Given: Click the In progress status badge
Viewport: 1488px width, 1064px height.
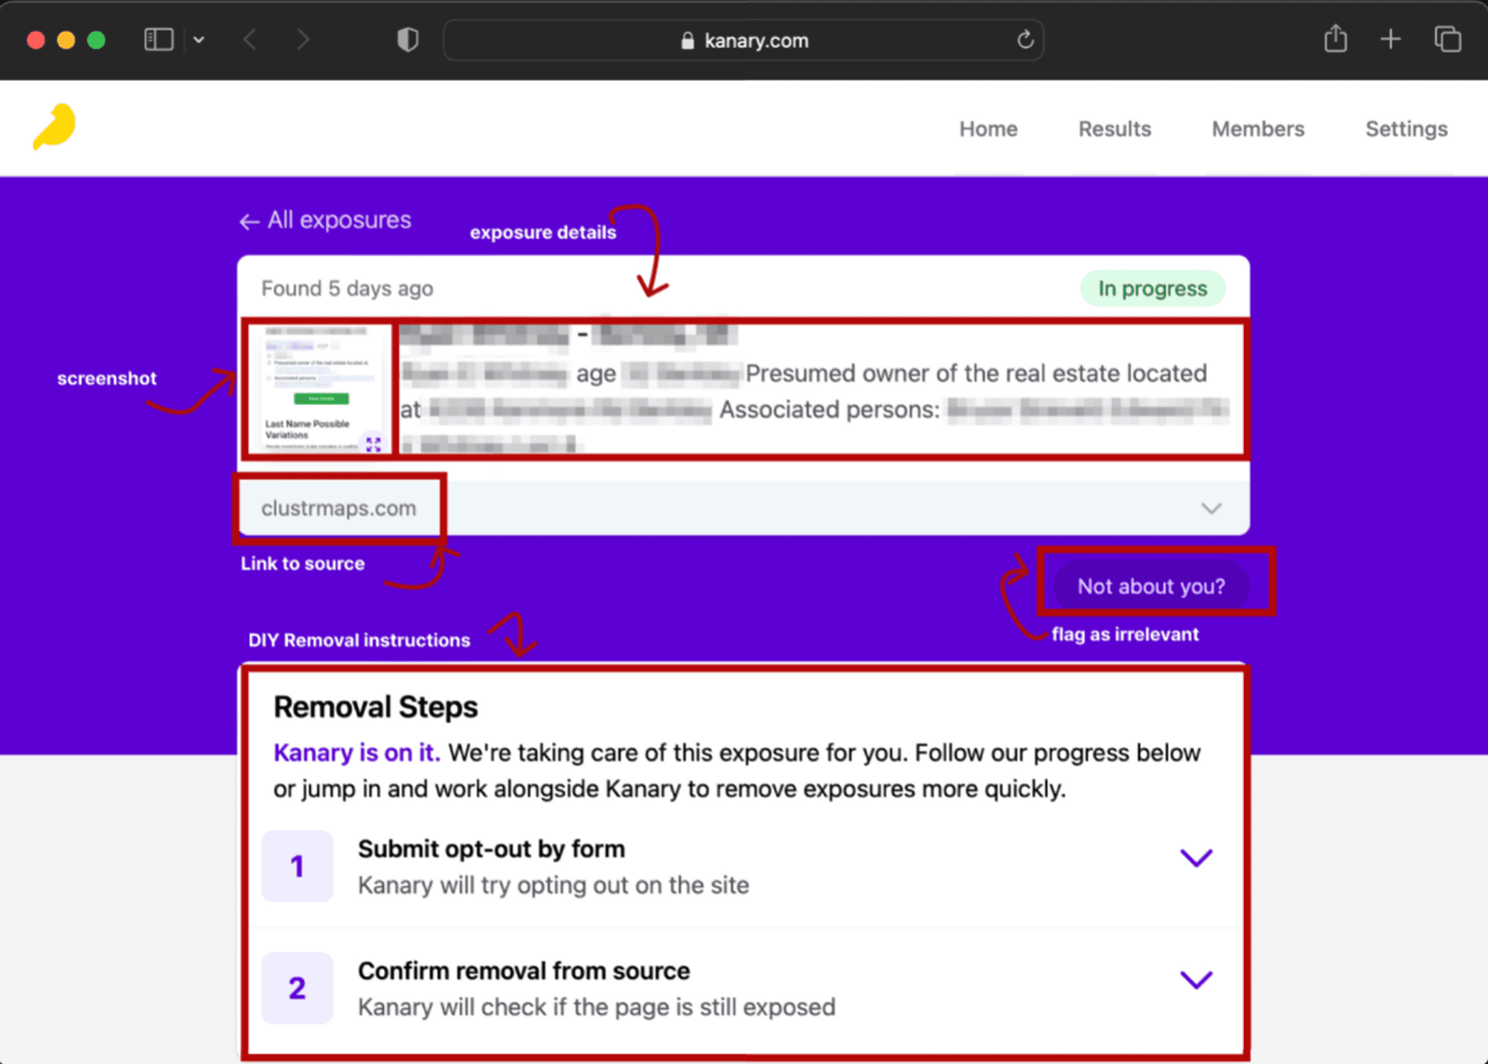Looking at the screenshot, I should (1152, 289).
